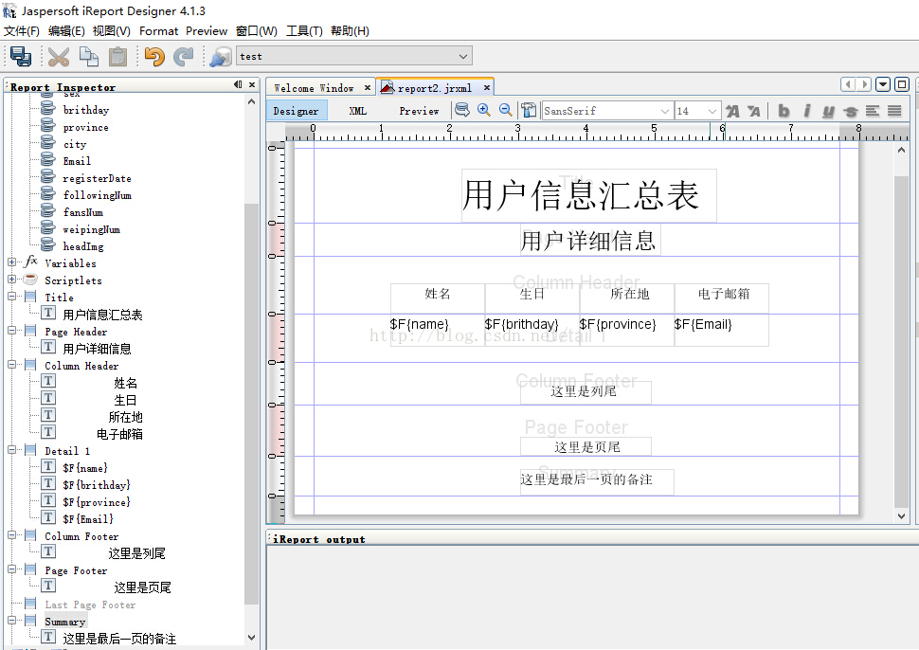
Task: Select the Last Page Footer band
Action: click(90, 605)
